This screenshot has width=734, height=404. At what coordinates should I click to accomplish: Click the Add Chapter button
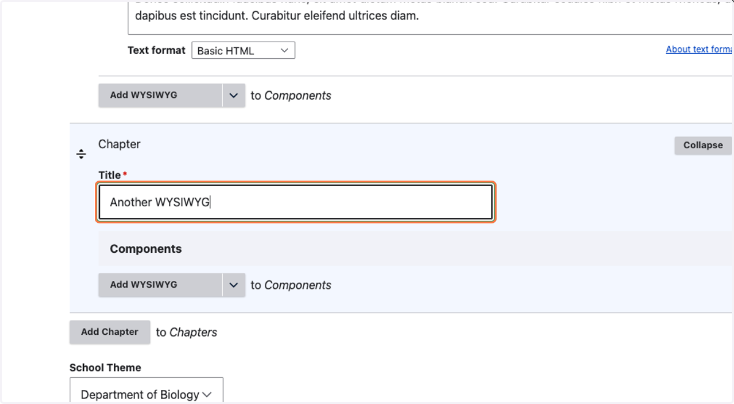[109, 332]
